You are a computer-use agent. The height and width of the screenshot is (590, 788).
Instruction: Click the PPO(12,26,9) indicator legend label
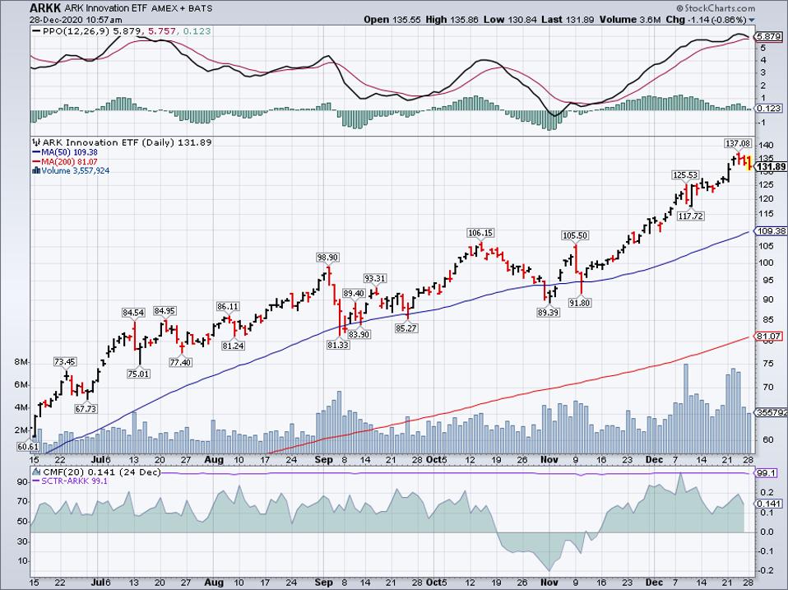click(76, 31)
